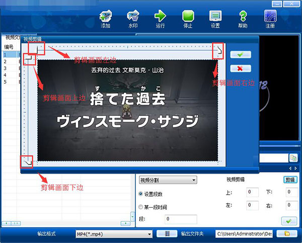Cancel crop with red X in 视频剪辑 dialog
302x243 pixels.
tap(241, 68)
